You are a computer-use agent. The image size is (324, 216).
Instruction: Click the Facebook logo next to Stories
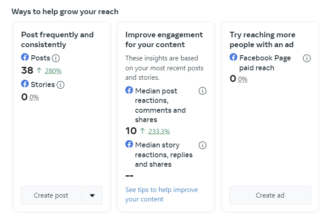coord(25,84)
